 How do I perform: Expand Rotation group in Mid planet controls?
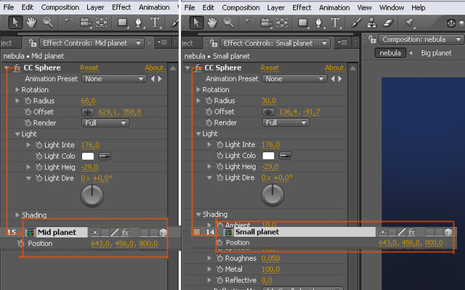[17, 90]
